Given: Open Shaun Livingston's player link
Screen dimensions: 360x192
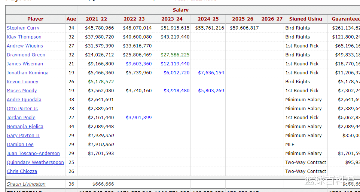Looking at the screenshot, I should pos(26,184).
